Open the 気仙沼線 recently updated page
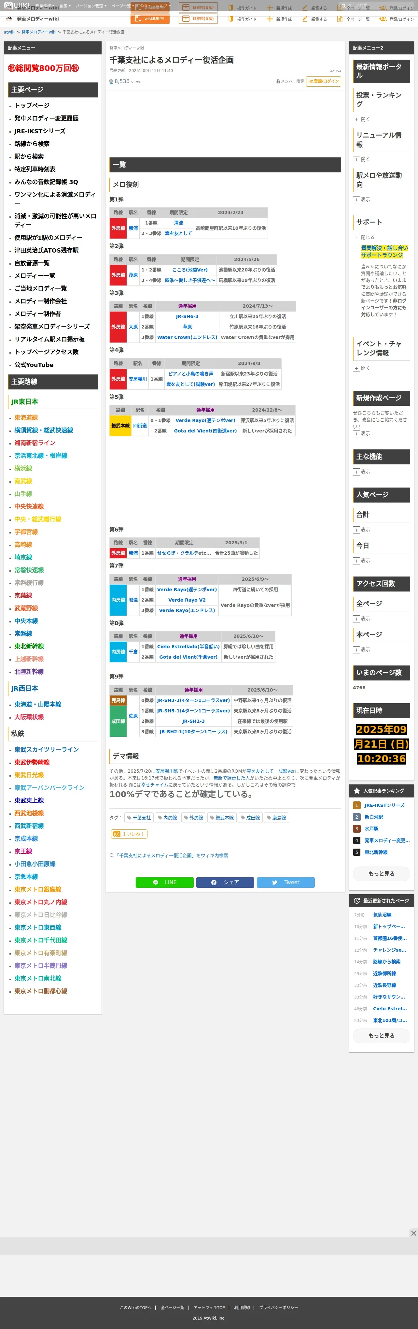The width and height of the screenshot is (418, 1329). (382, 915)
